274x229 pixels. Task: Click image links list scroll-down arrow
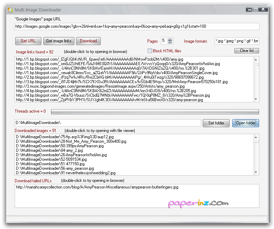256,99
